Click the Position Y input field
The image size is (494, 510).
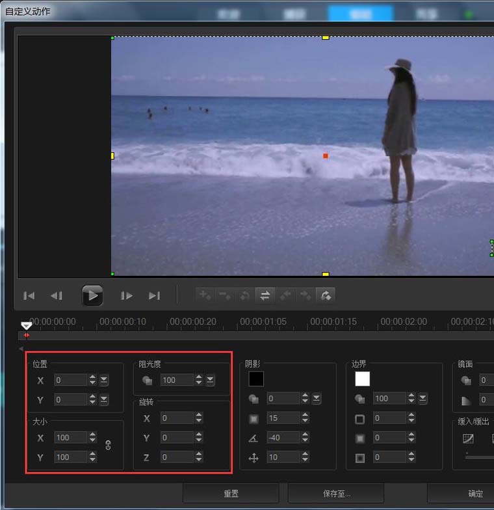click(x=71, y=399)
